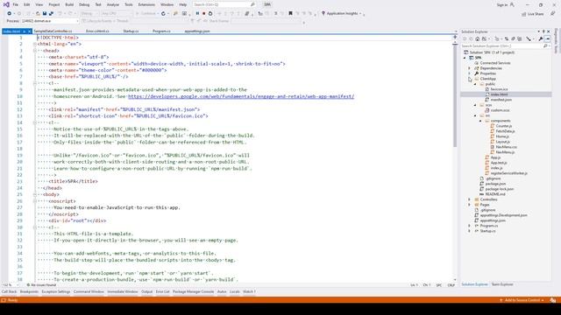Open the Analyze menu
Viewport: 561px width, 315px height.
click(x=113, y=4)
